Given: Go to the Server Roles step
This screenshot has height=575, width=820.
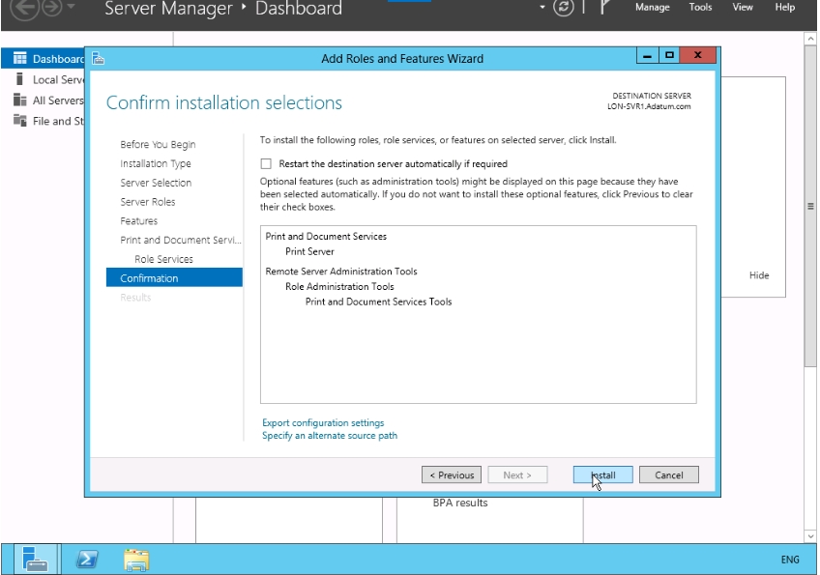Looking at the screenshot, I should click(148, 202).
